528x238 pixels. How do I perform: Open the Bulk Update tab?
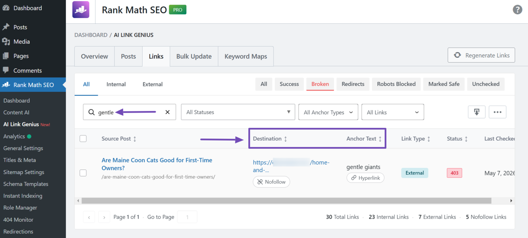(x=194, y=56)
